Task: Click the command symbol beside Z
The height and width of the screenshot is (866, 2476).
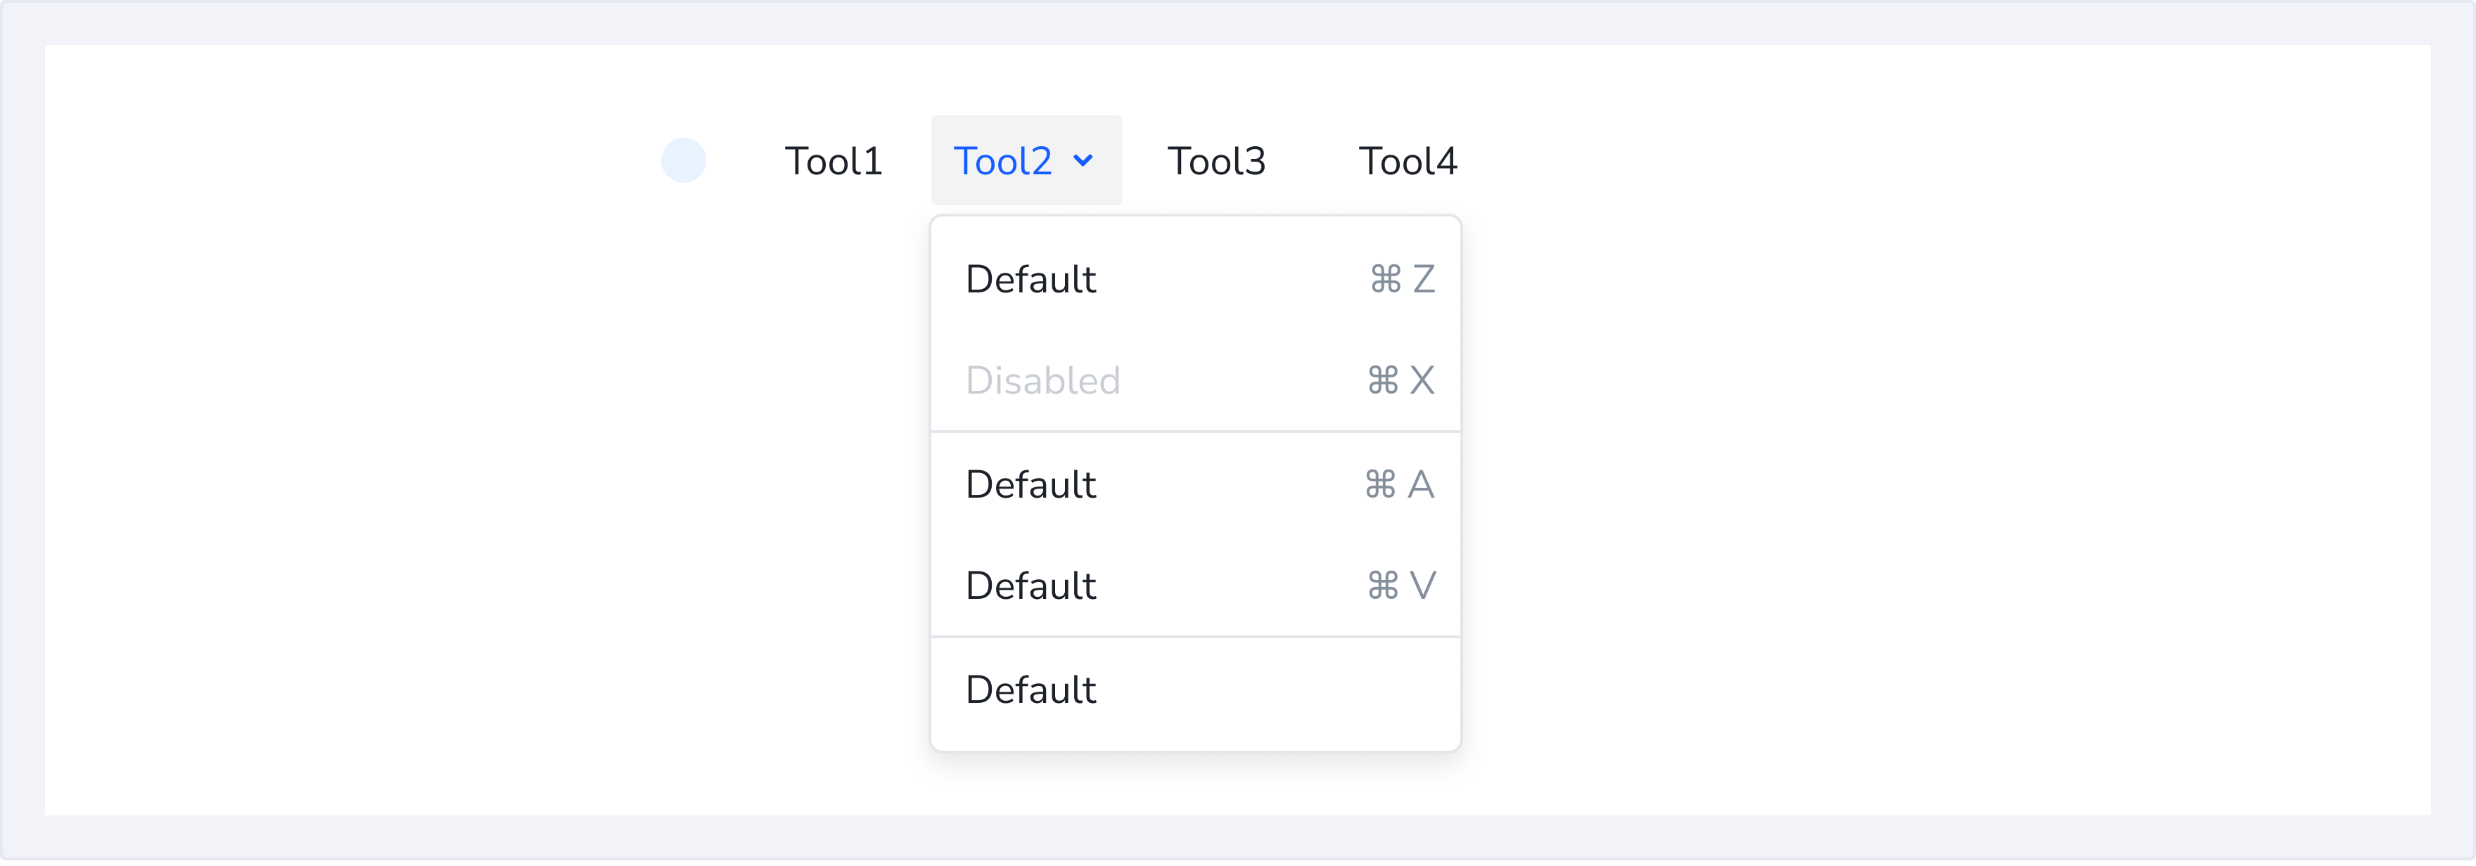Action: coord(1385,279)
